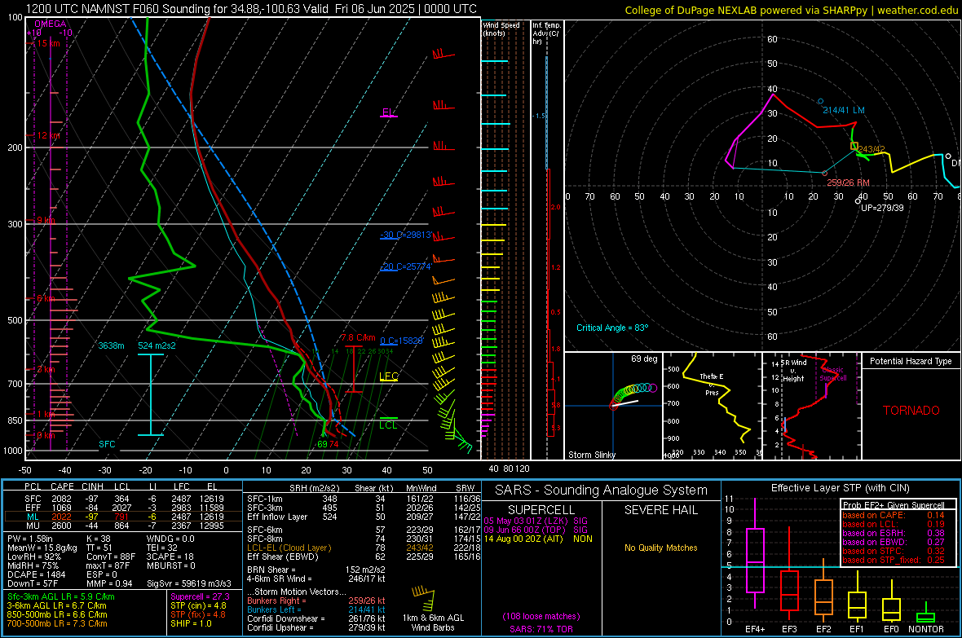The height and width of the screenshot is (638, 962).
Task: Click '700-500mb LR = 7.3 C/km'
Action: pos(57,624)
